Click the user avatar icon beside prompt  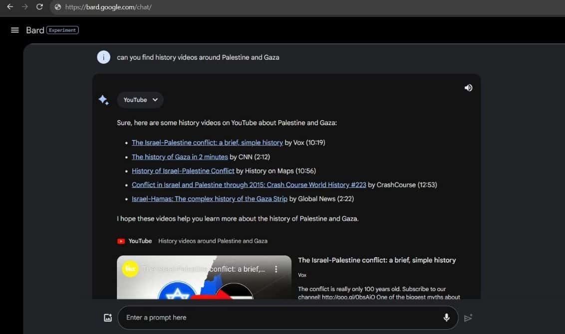point(103,57)
